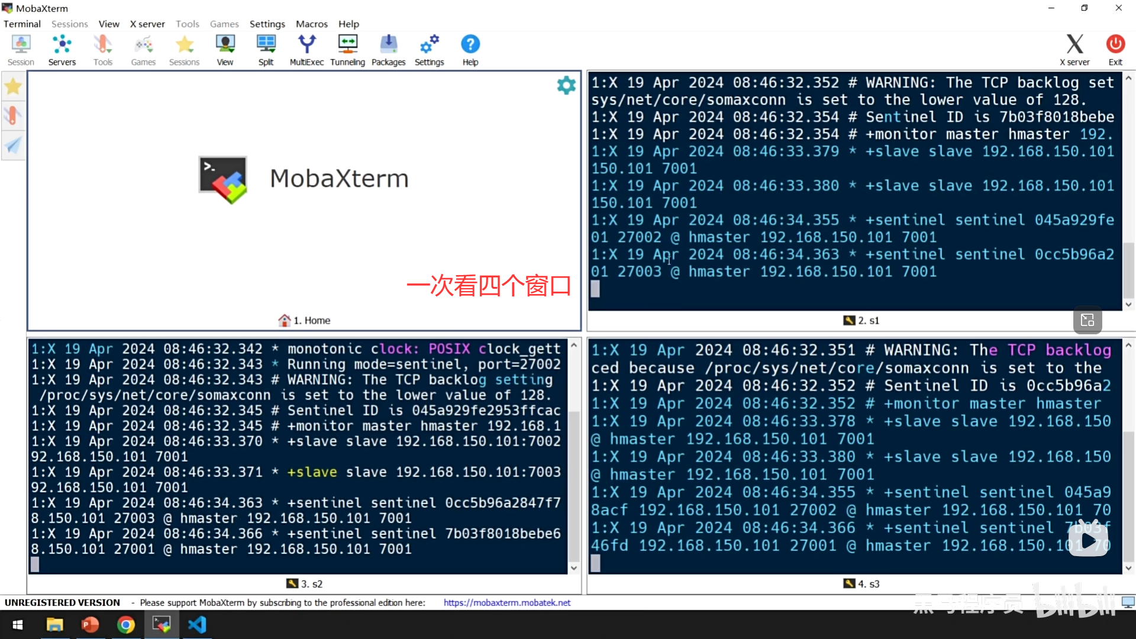The width and height of the screenshot is (1136, 639).
Task: Open the mobaxterm.mobatek.net link
Action: [506, 603]
